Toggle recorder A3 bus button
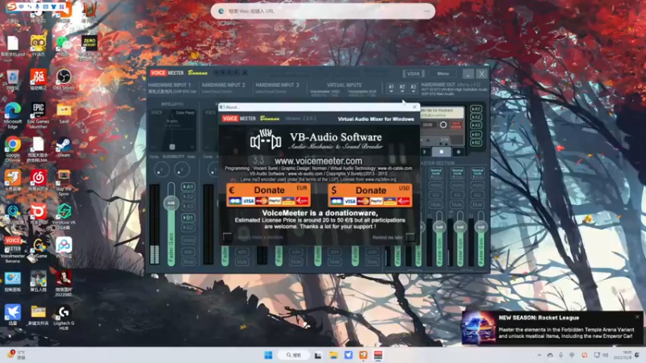 (x=476, y=125)
